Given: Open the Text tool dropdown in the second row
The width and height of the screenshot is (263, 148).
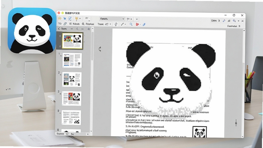Looking at the screenshot, I should coord(104,24).
